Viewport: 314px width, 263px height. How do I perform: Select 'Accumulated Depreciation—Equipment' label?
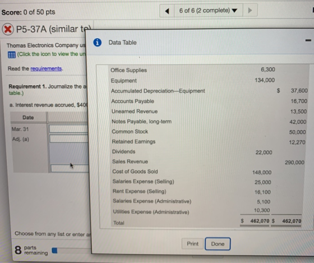point(158,91)
